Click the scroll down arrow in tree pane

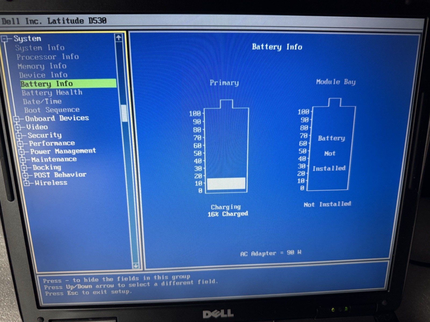pos(136,266)
